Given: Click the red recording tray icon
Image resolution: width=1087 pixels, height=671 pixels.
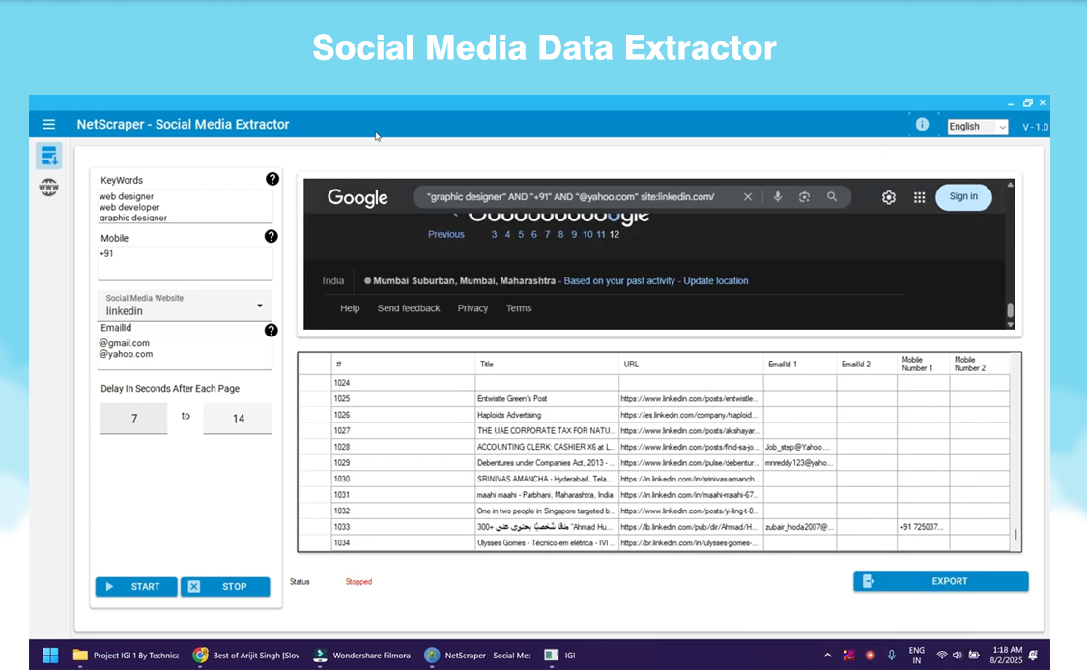Looking at the screenshot, I should 870,655.
